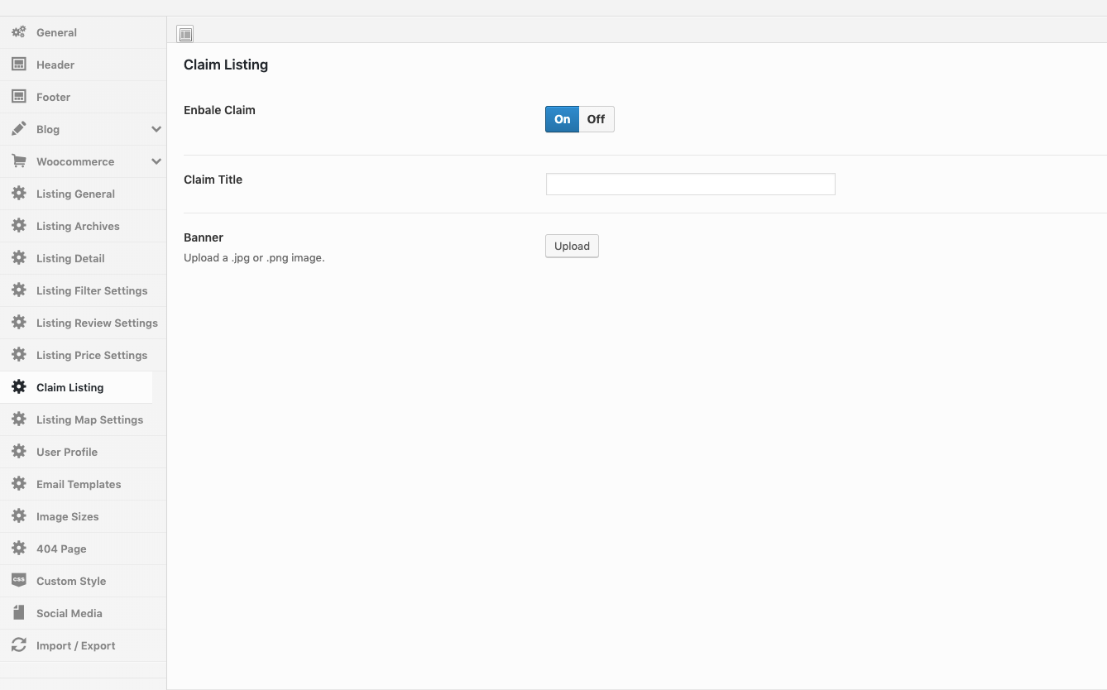Open the User Profile settings
The image size is (1107, 690).
coord(67,452)
